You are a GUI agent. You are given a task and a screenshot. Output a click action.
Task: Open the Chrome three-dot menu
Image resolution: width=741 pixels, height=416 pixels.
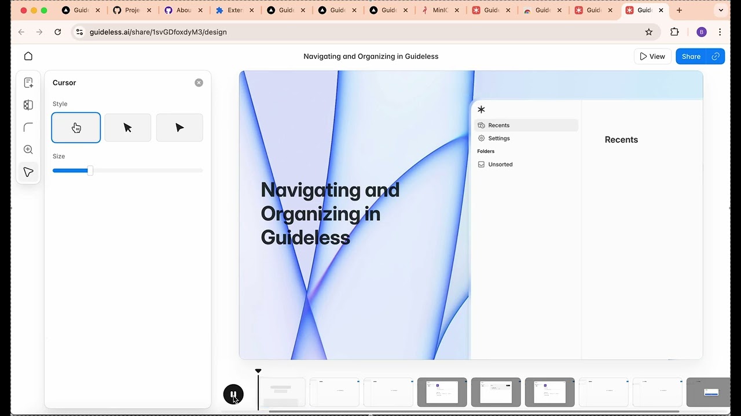(x=720, y=32)
